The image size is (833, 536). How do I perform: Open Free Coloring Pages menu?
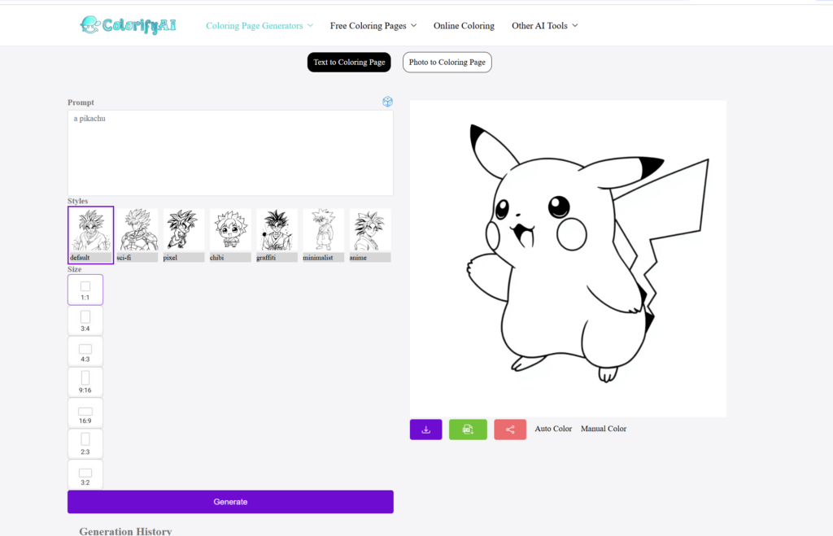pos(369,25)
